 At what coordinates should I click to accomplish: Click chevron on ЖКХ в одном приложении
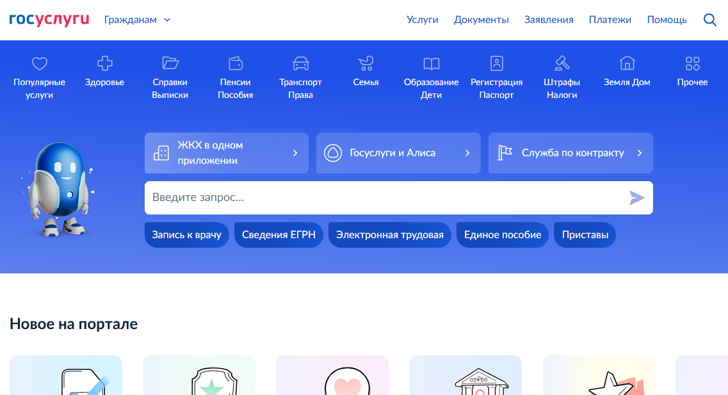coord(295,153)
